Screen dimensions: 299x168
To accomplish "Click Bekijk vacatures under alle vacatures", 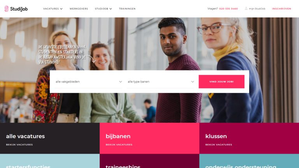I will pyautogui.click(x=19, y=145).
